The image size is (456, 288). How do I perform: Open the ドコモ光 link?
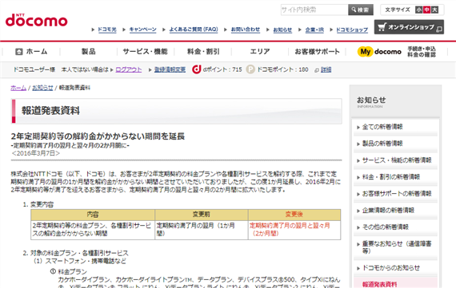pos(107,30)
